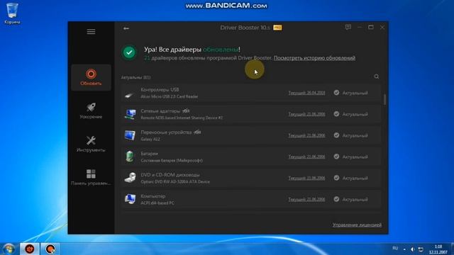454x255 pixels.
Task: Click the search magnifier icon
Action: pos(377,76)
